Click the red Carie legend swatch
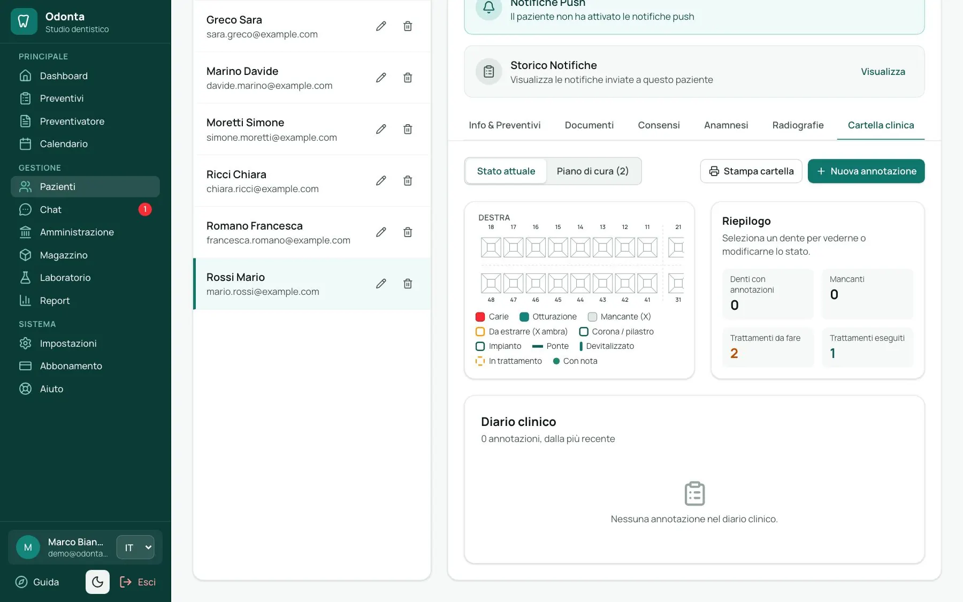 480,317
